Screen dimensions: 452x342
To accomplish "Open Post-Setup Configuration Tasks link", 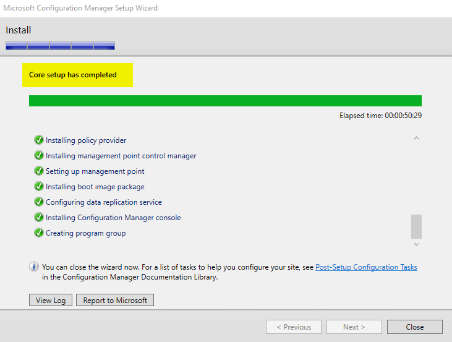I will (x=366, y=267).
